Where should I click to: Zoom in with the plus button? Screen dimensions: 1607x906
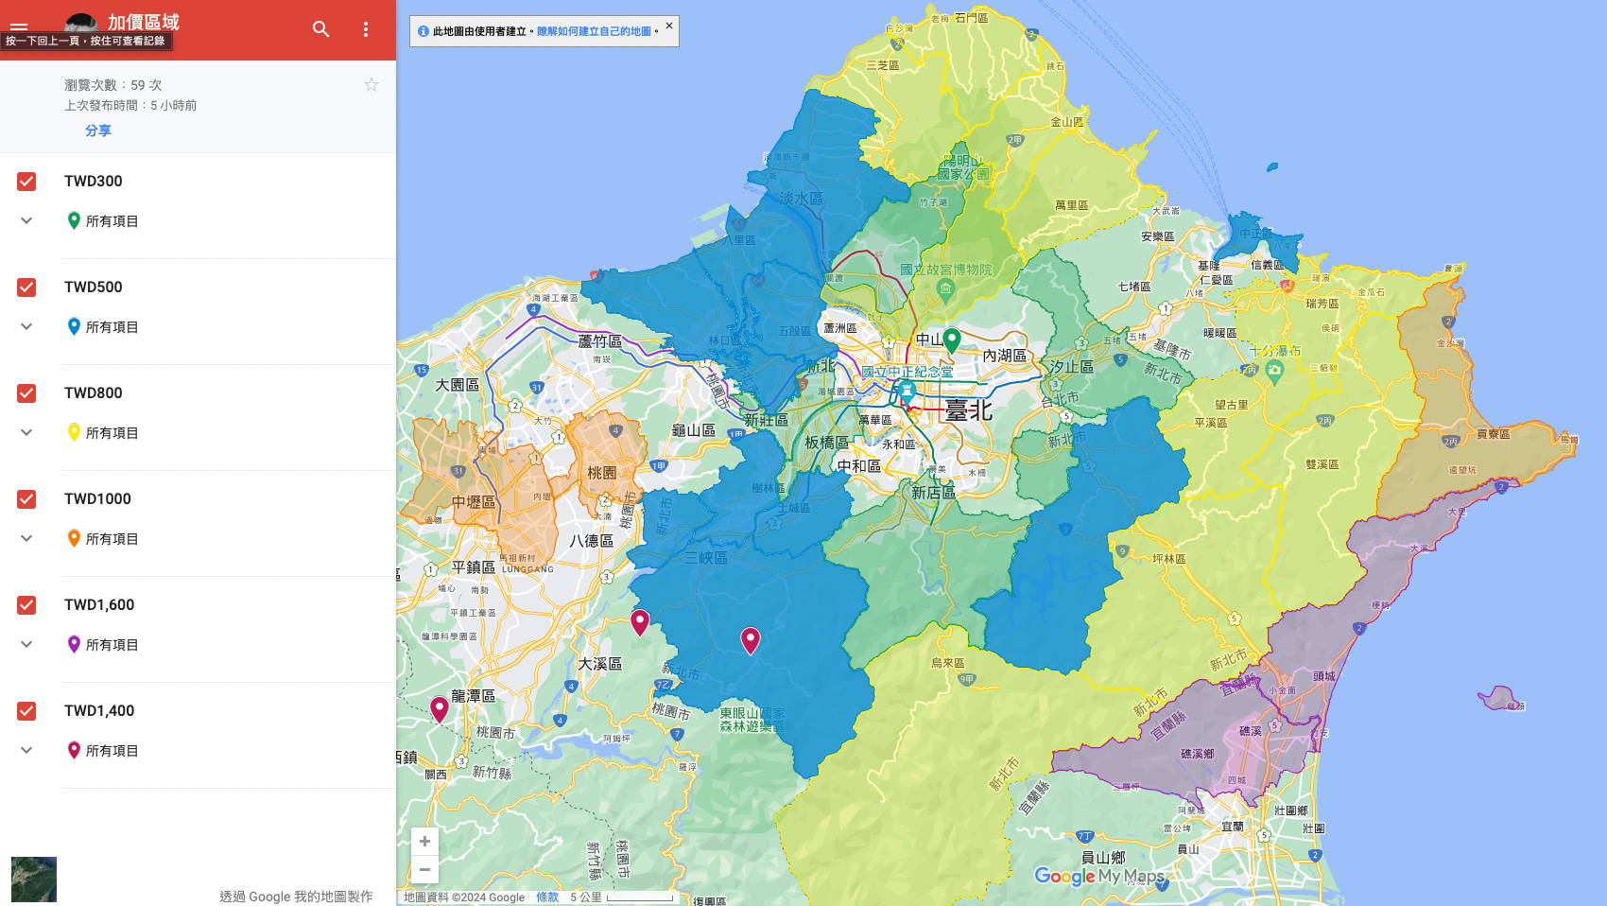click(424, 842)
